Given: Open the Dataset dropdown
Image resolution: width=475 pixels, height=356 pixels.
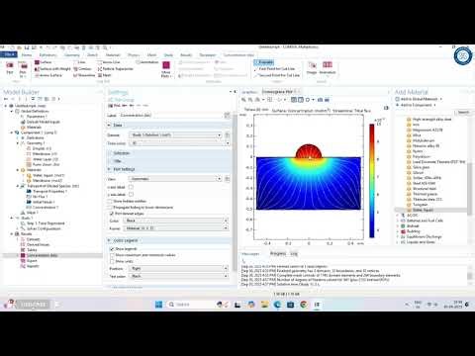Looking at the screenshot, I should [175, 135].
